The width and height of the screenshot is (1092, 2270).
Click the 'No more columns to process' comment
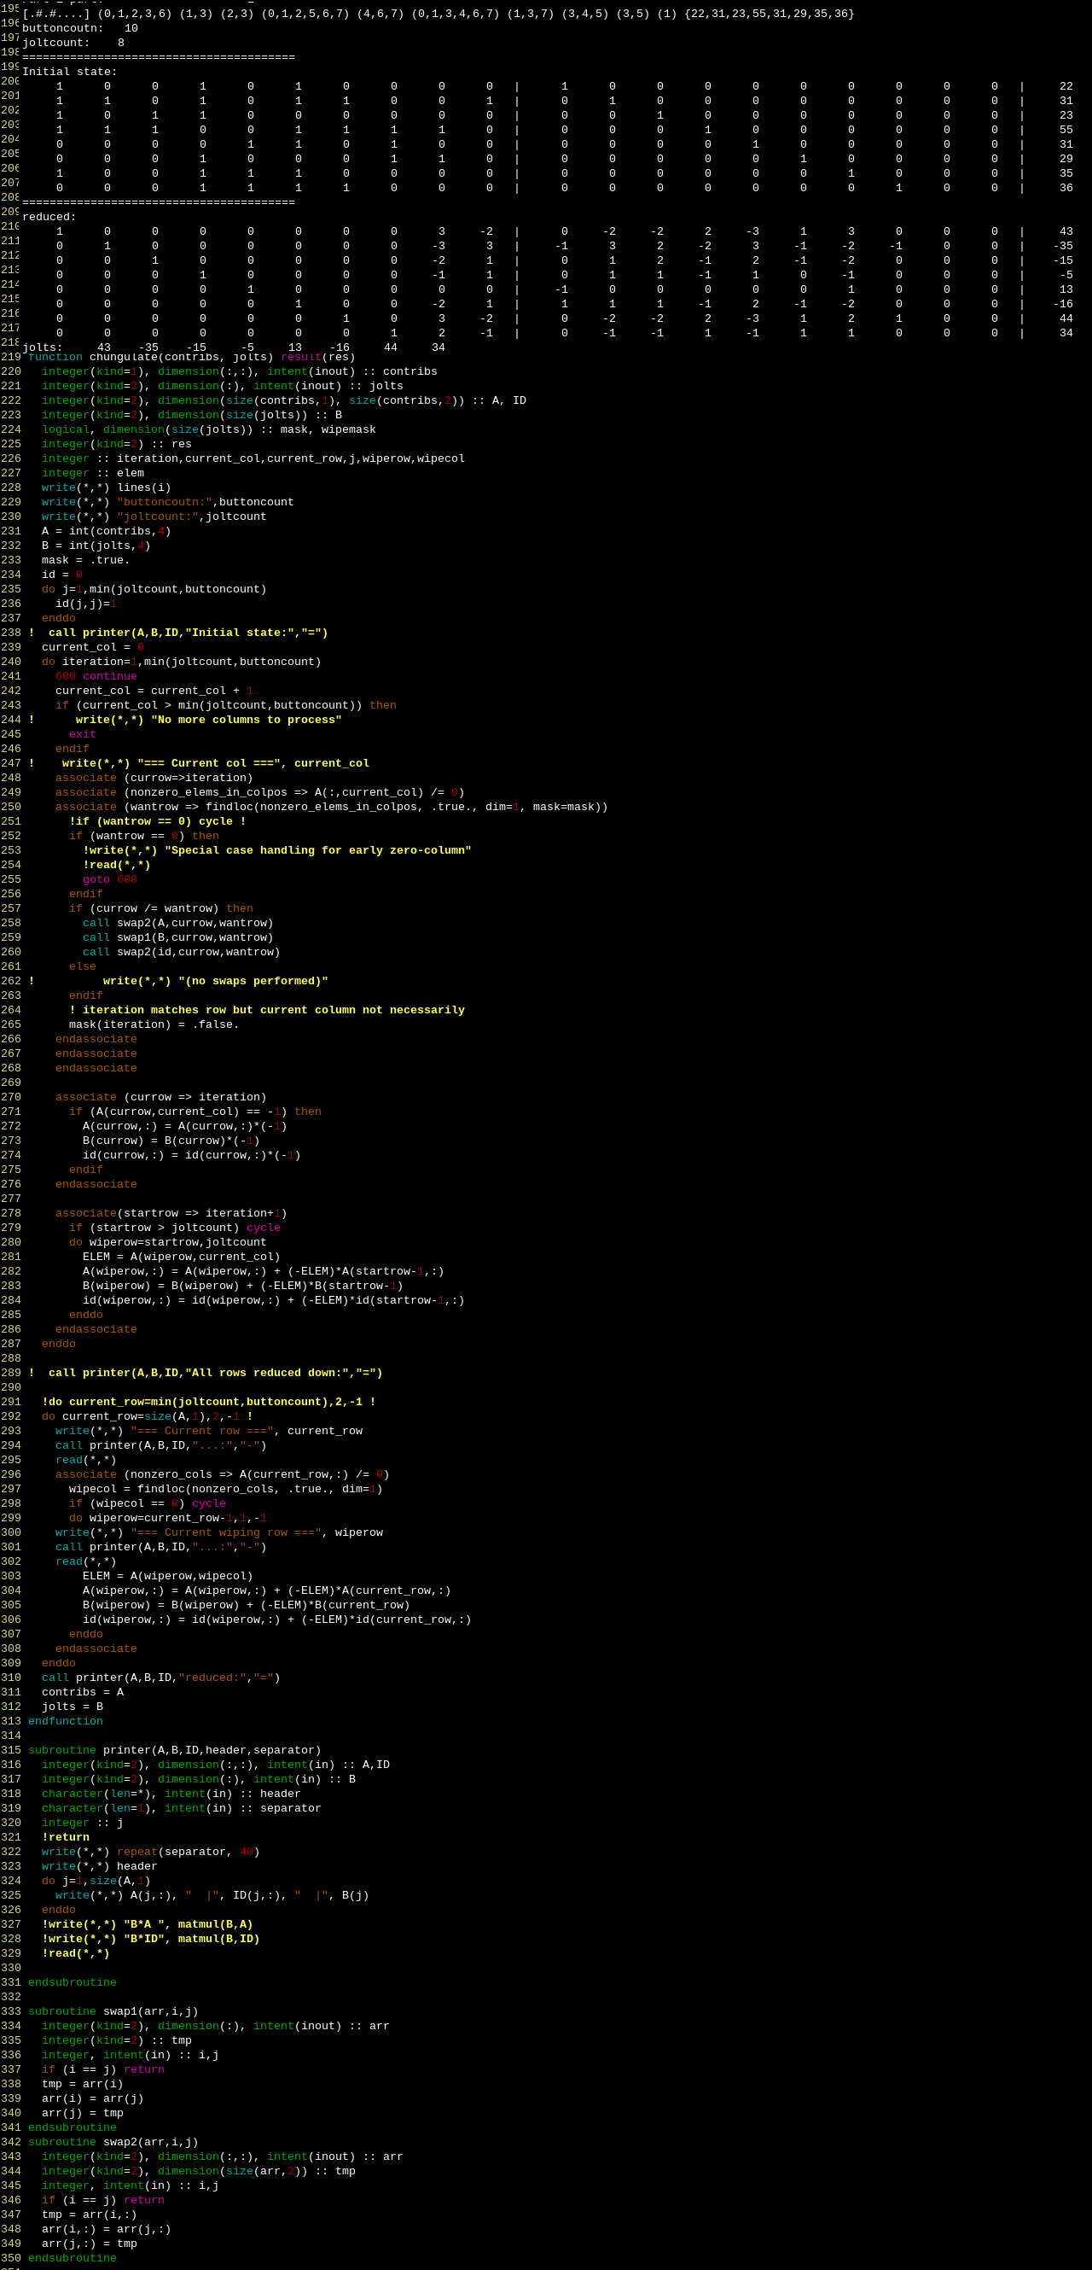(185, 720)
